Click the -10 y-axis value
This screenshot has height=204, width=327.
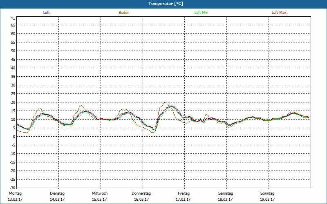pos(13,154)
